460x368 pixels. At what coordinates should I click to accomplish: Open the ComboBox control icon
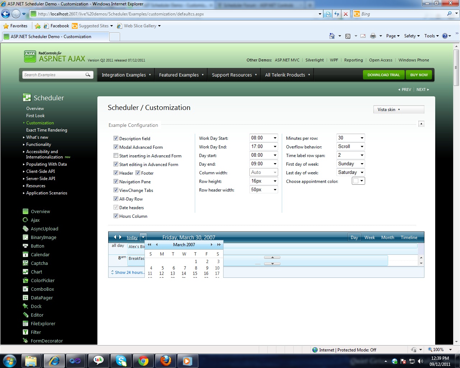[26, 289]
